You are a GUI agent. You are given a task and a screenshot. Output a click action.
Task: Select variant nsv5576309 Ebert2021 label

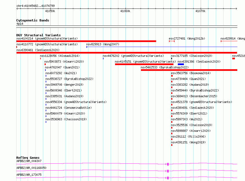coord(189,113)
